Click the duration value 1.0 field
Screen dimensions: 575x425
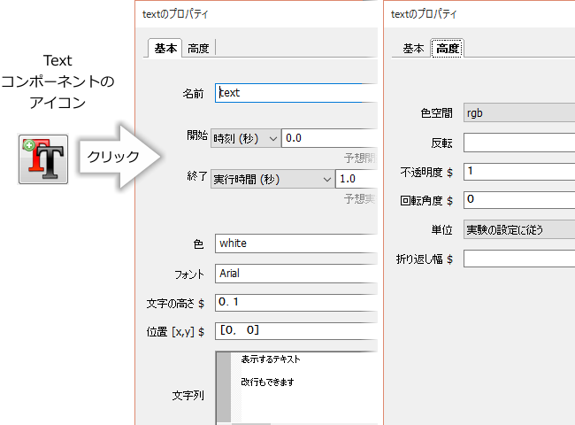pos(356,179)
